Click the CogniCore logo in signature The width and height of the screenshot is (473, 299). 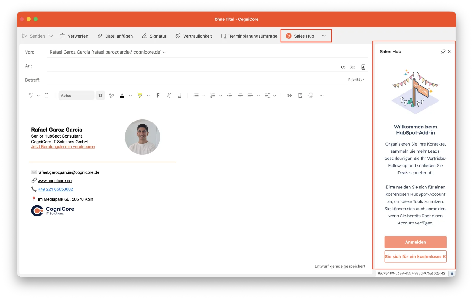click(x=53, y=211)
